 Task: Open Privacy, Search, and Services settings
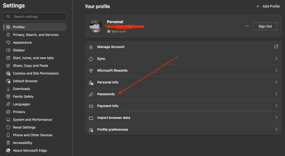pyautogui.click(x=35, y=35)
